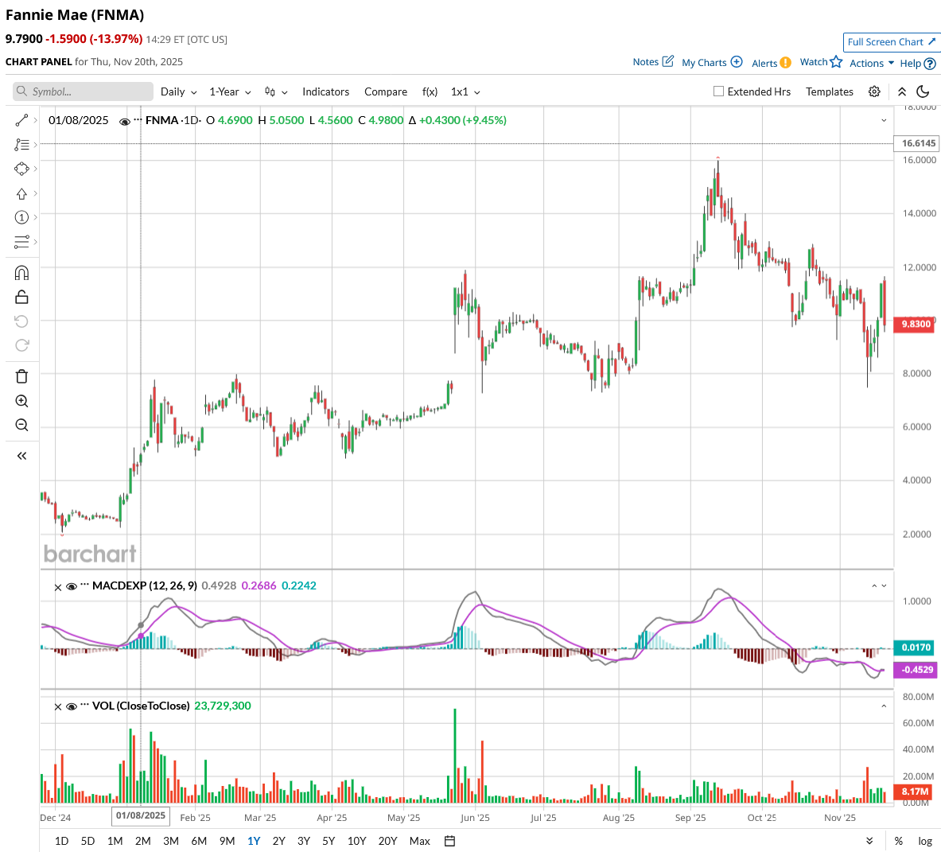
Task: Select the 20Y range
Action: click(x=387, y=841)
